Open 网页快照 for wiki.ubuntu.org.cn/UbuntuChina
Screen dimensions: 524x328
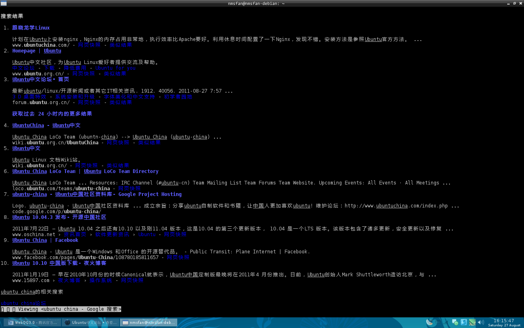[118, 143]
